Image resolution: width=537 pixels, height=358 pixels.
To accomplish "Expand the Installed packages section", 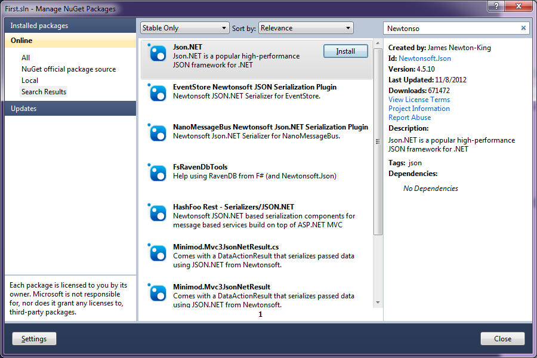I will pos(70,26).
